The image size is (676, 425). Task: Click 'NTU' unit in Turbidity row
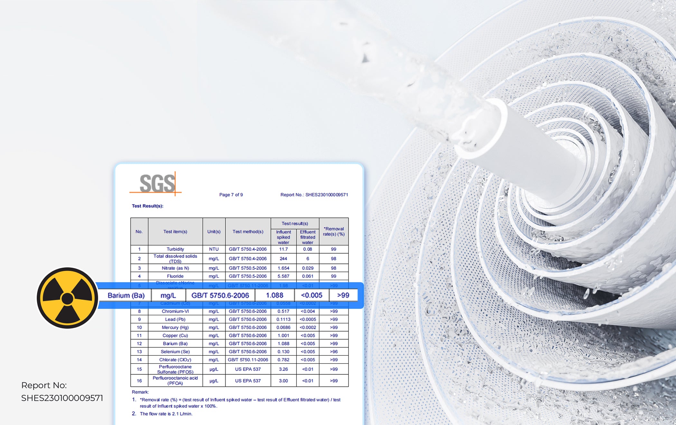(x=214, y=249)
